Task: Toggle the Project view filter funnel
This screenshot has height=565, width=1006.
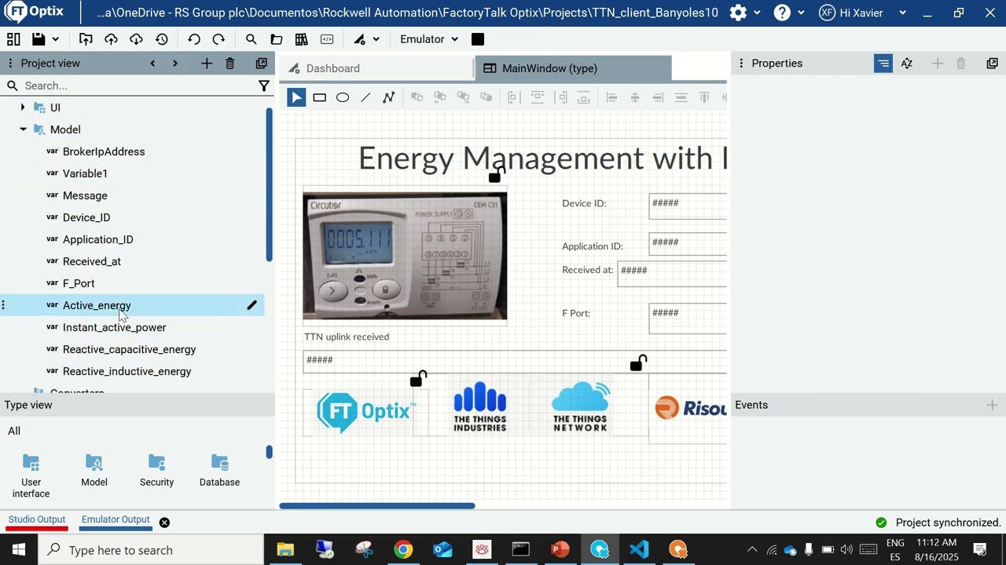Action: tap(264, 86)
